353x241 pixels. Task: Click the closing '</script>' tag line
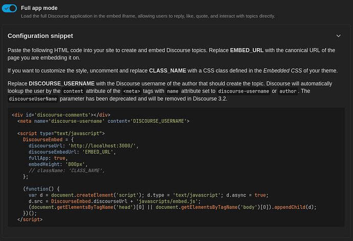point(30,220)
